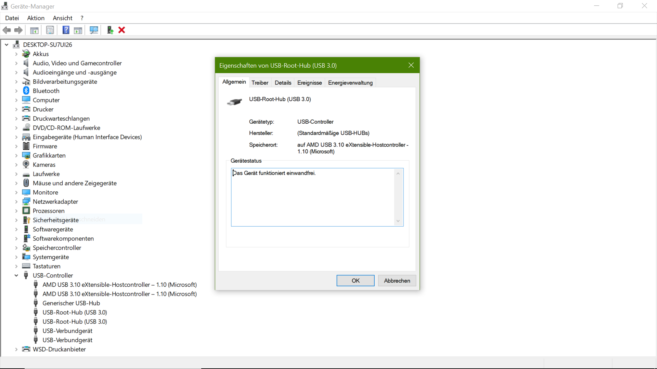The image size is (657, 369).
Task: Open the Aktion menu
Action: (36, 18)
